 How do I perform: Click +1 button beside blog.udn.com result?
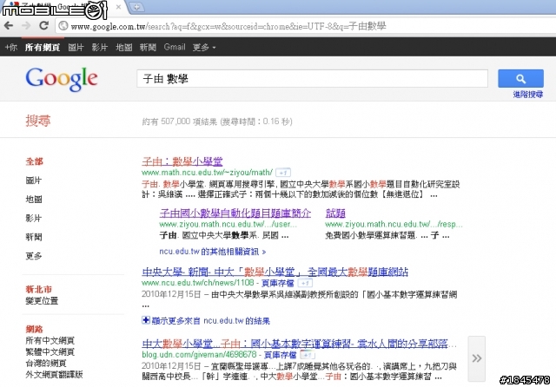307,354
